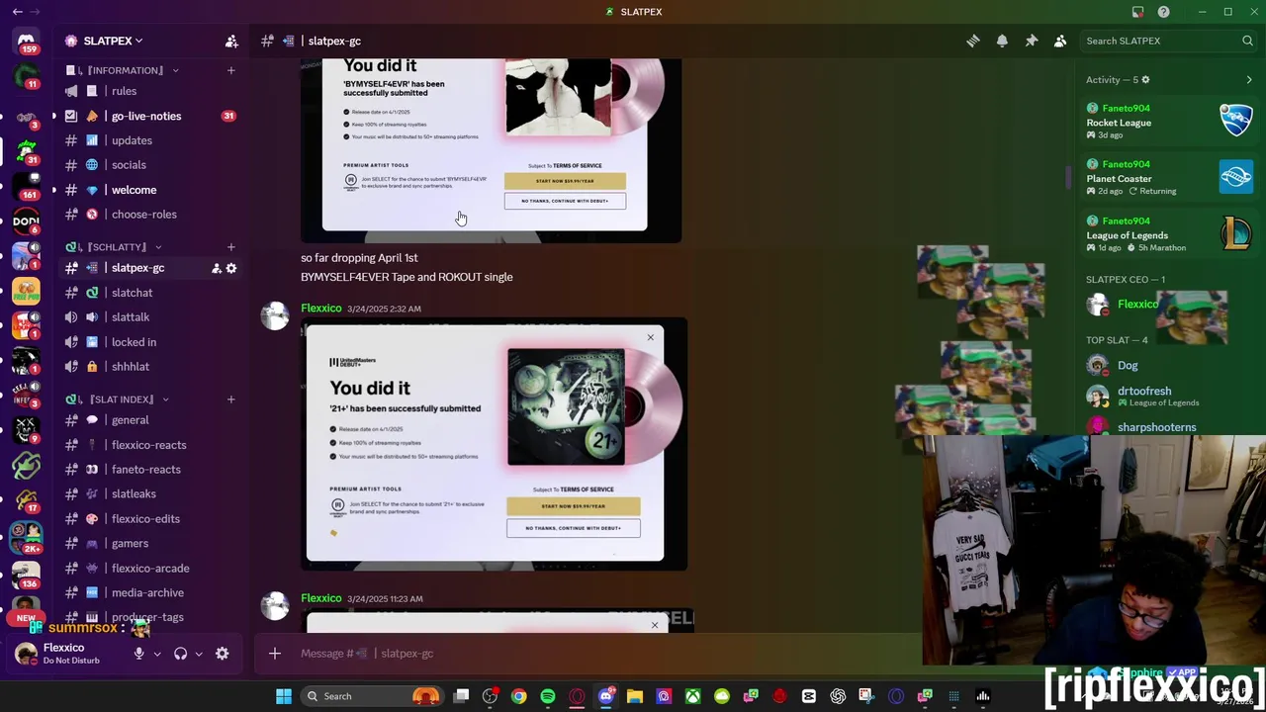
Task: Join the slattalk voice channel
Action: point(150,317)
